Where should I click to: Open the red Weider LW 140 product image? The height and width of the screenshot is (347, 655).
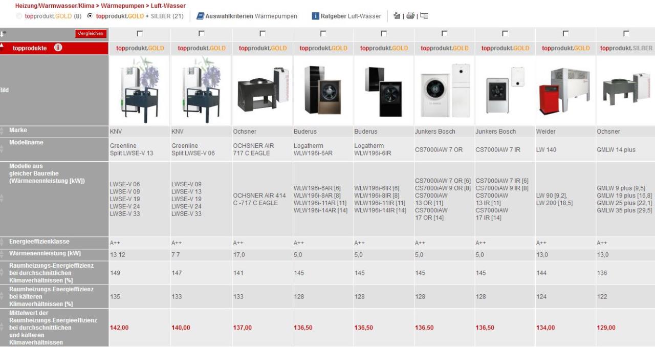click(x=565, y=92)
